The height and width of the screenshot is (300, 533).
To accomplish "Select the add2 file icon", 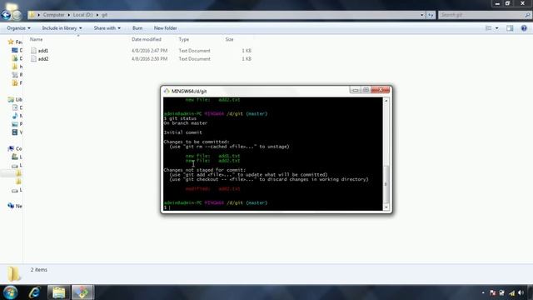I will (x=33, y=58).
